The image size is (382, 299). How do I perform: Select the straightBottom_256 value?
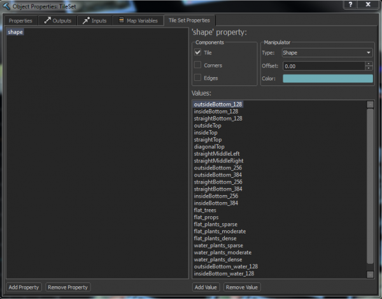(218, 182)
